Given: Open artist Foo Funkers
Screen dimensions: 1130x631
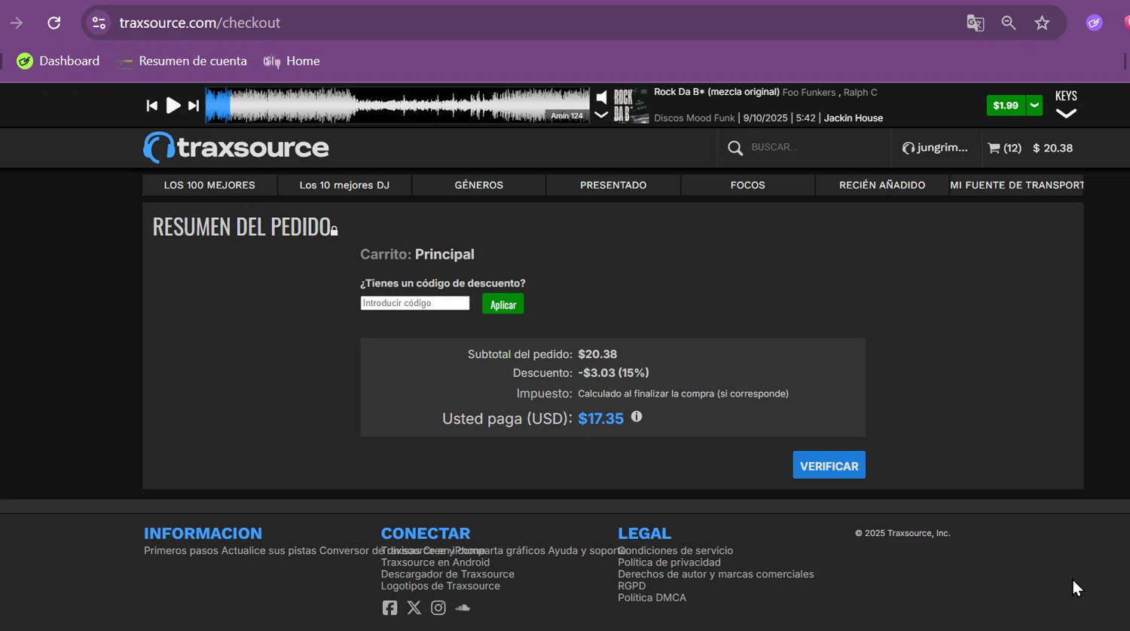Looking at the screenshot, I should [809, 93].
